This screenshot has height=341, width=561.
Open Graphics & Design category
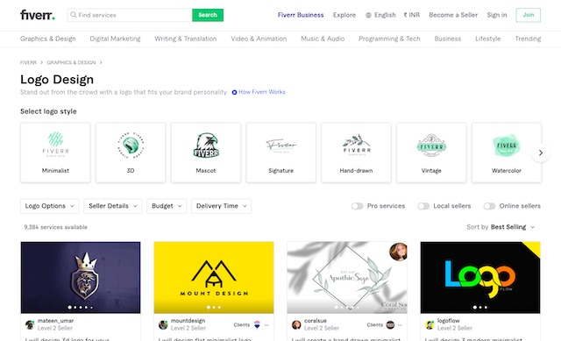(48, 39)
